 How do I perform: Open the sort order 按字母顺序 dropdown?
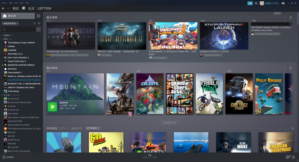[x=93, y=128]
